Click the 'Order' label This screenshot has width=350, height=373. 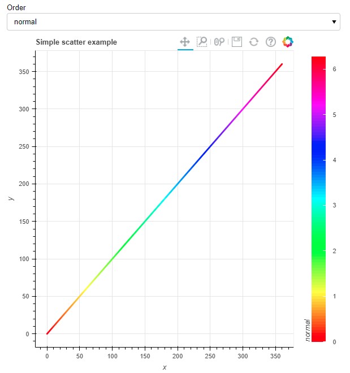[16, 7]
